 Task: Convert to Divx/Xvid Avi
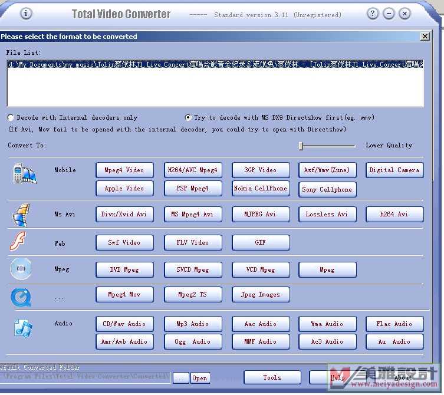click(124, 214)
